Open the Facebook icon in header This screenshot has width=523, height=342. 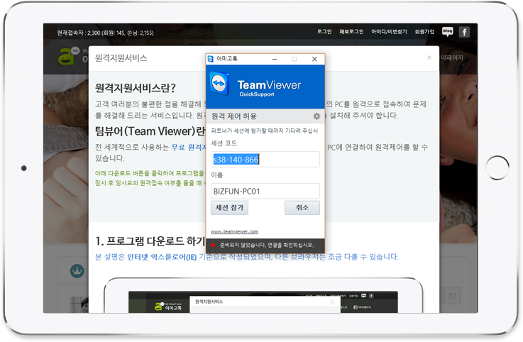point(464,32)
